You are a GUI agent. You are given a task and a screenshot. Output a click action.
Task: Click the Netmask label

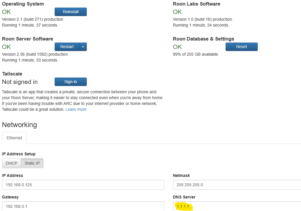pyautogui.click(x=181, y=175)
